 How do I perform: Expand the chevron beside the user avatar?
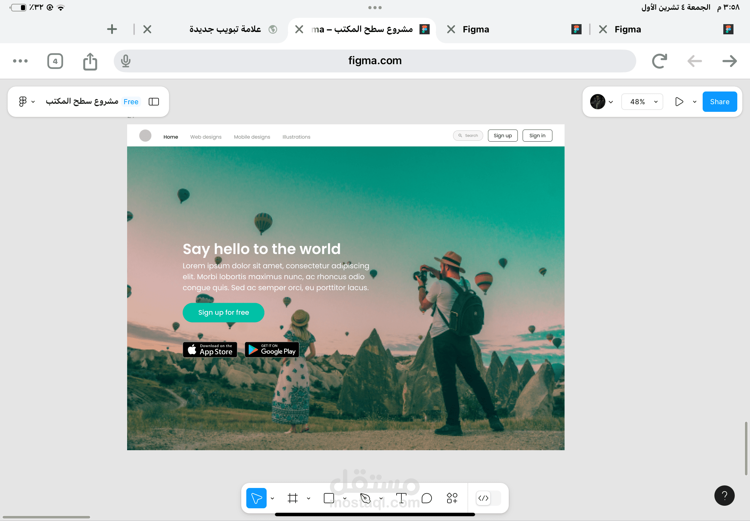coord(611,102)
